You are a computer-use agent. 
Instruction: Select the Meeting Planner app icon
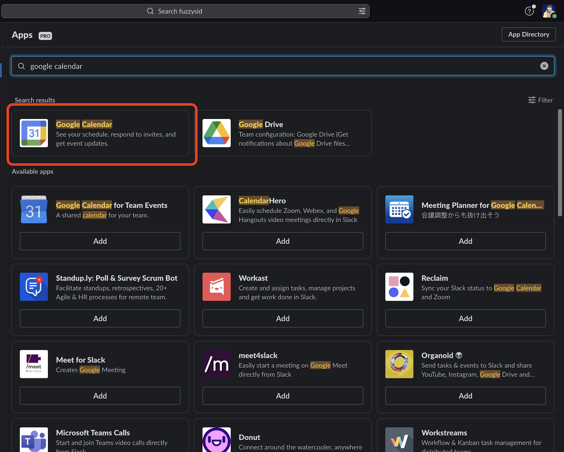(399, 209)
